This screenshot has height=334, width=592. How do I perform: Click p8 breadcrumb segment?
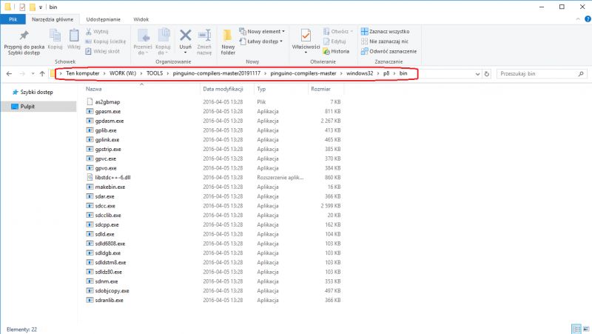[x=386, y=73]
